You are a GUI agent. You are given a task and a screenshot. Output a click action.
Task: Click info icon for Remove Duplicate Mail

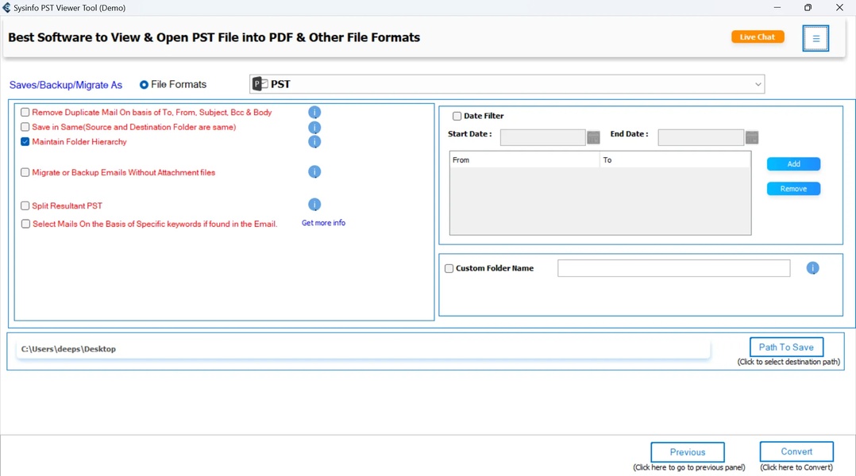click(x=314, y=113)
